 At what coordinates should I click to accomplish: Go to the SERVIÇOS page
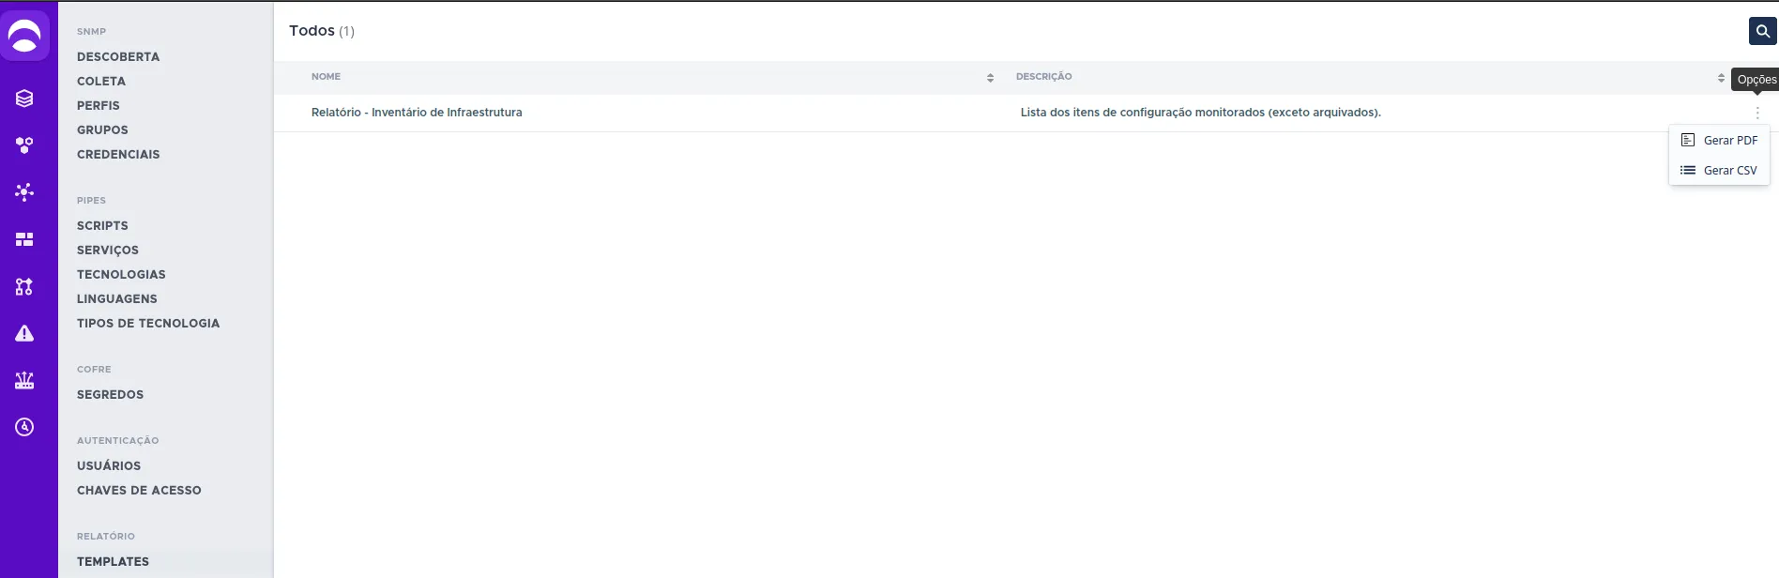click(x=108, y=251)
